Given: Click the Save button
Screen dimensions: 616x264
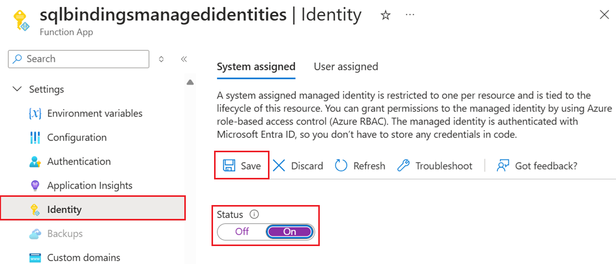Looking at the screenshot, I should click(x=242, y=166).
